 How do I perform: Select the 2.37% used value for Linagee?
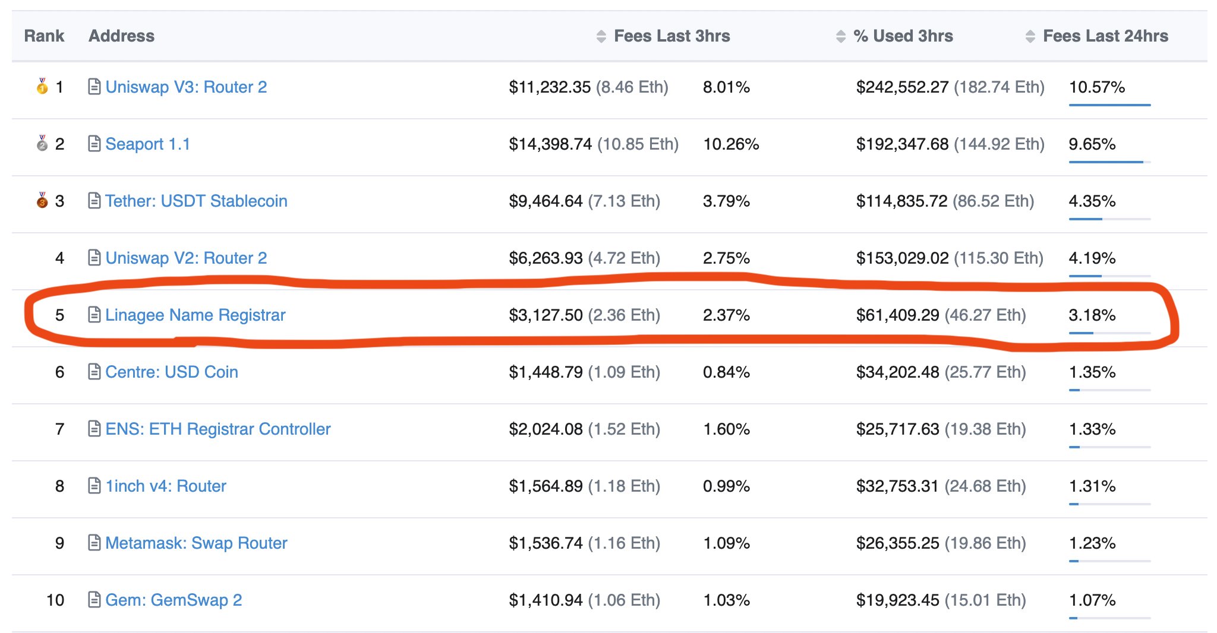tap(726, 315)
